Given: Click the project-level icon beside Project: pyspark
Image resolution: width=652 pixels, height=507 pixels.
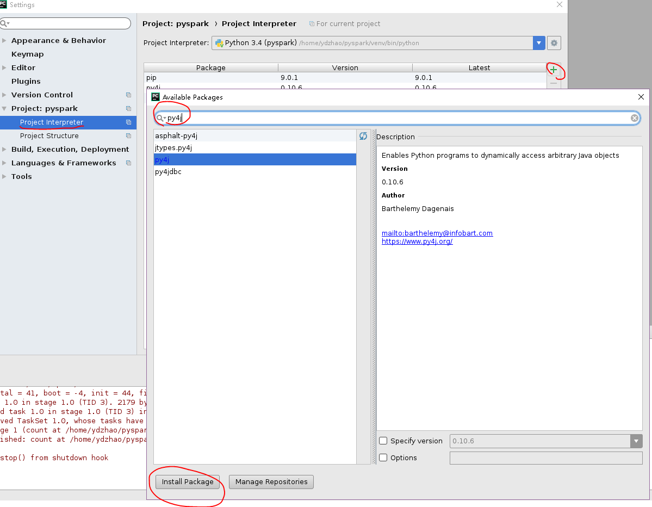Looking at the screenshot, I should pyautogui.click(x=128, y=109).
